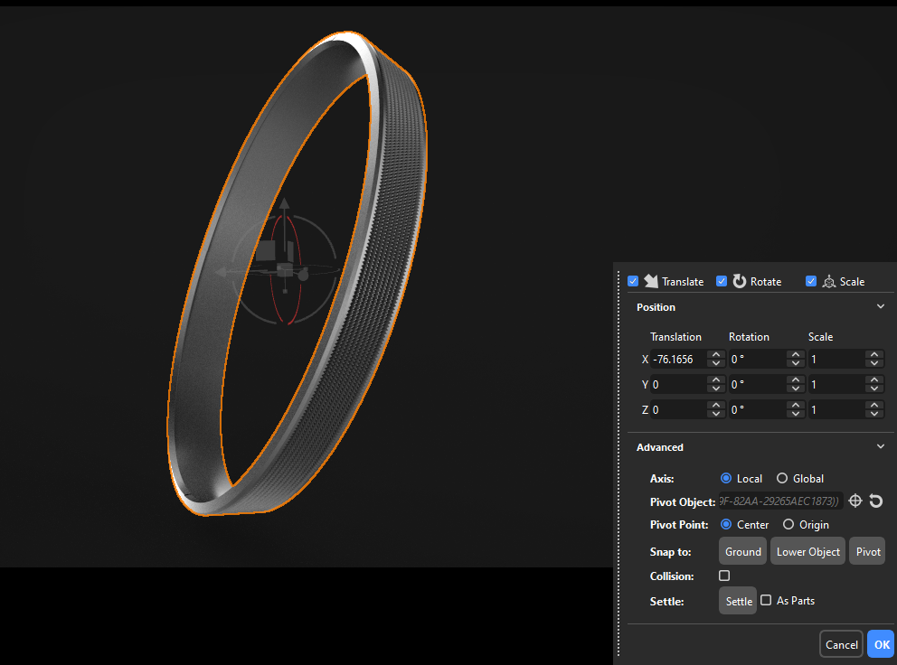This screenshot has width=897, height=665.
Task: Click the Lower Object snap button
Action: point(807,551)
